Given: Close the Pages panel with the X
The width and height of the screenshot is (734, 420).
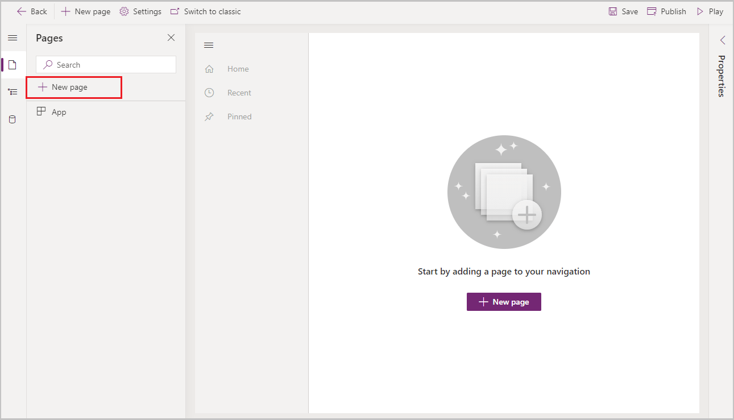Looking at the screenshot, I should 171,38.
